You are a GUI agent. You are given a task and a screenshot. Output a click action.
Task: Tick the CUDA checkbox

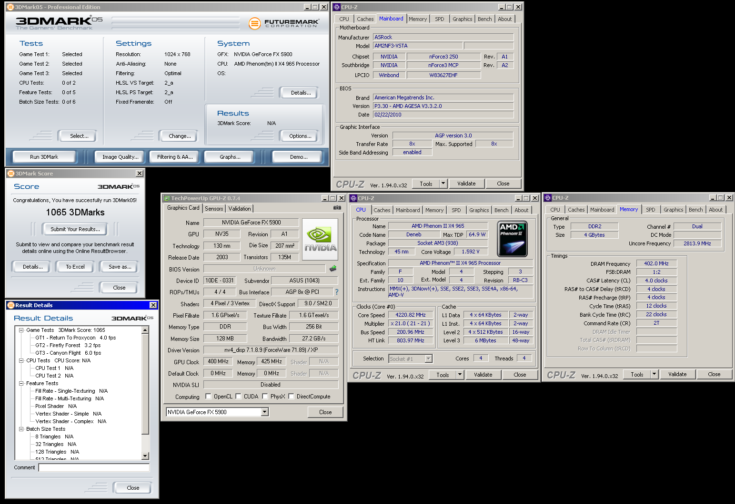pos(238,397)
